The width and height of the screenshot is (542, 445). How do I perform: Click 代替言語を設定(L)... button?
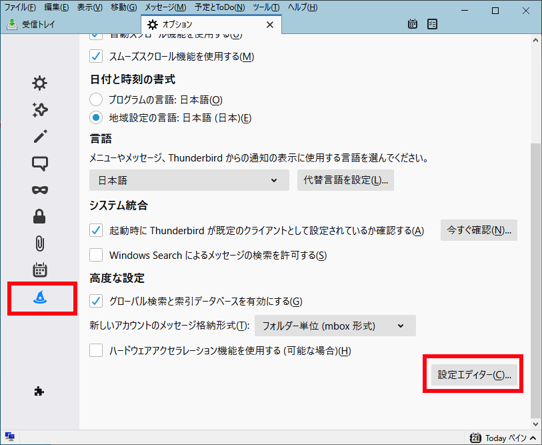[x=345, y=180]
